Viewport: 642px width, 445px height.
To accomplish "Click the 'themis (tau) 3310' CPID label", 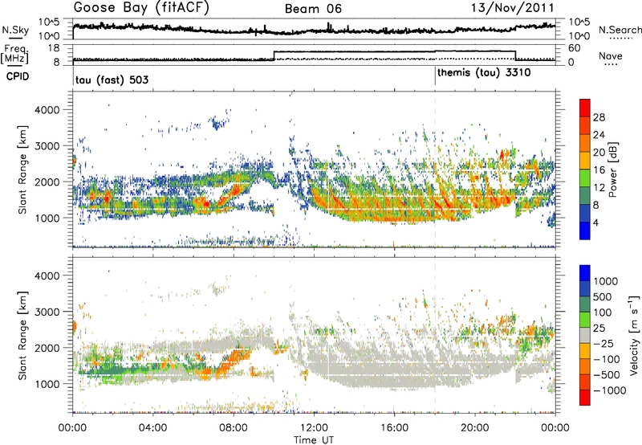I will click(484, 73).
